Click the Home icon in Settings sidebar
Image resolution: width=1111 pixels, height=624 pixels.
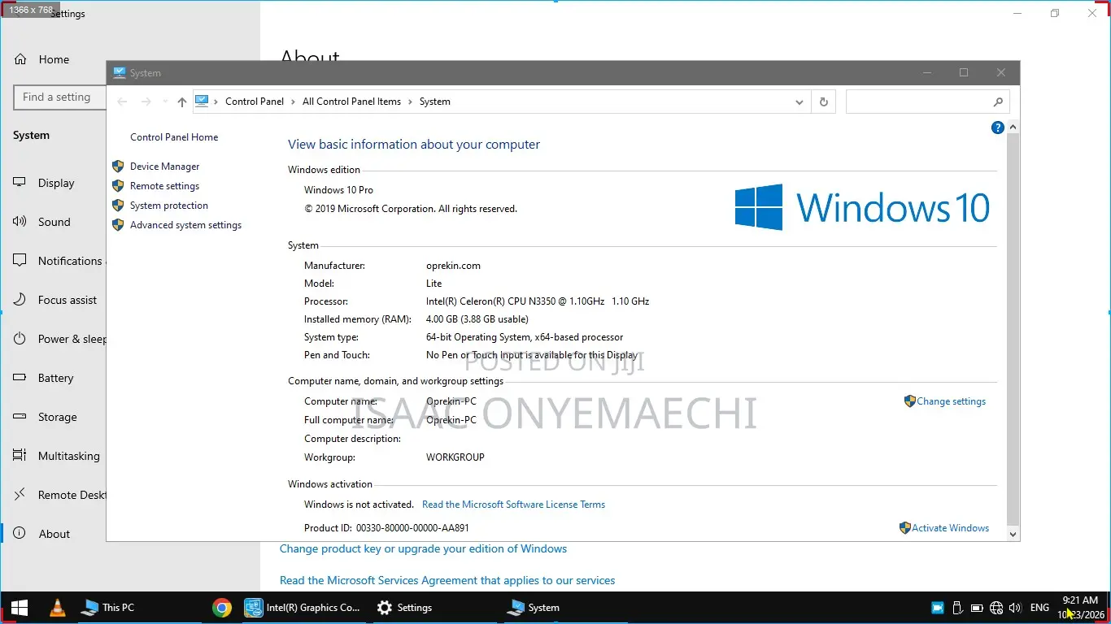(x=20, y=59)
